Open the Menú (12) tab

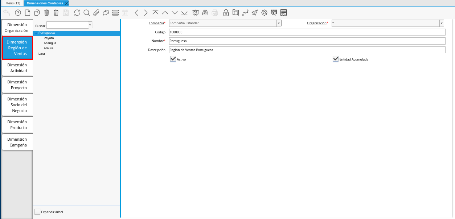[13, 3]
